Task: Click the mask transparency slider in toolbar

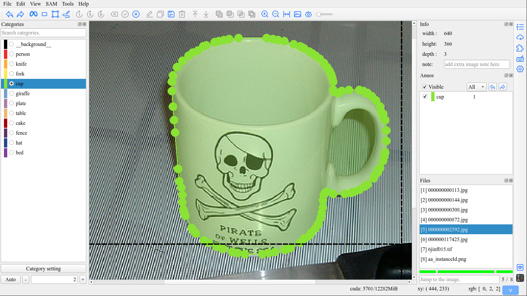Action: (x=325, y=14)
